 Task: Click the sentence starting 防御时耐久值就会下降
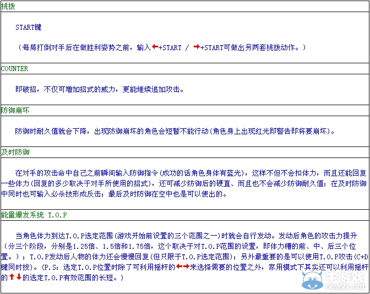coord(175,131)
